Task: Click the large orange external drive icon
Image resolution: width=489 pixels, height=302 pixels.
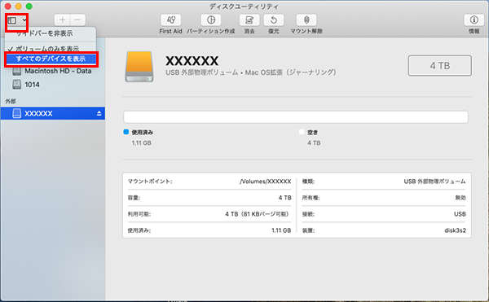Action: [x=139, y=67]
